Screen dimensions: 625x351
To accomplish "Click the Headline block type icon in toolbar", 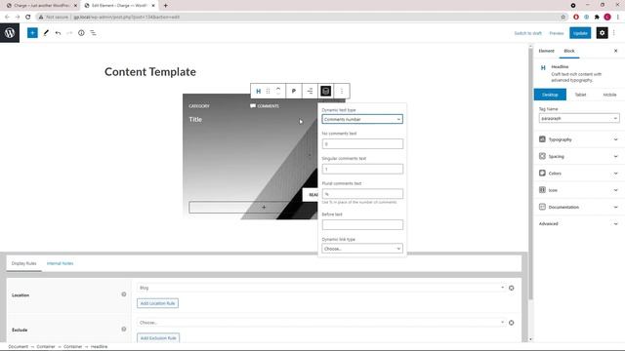I will [x=258, y=91].
